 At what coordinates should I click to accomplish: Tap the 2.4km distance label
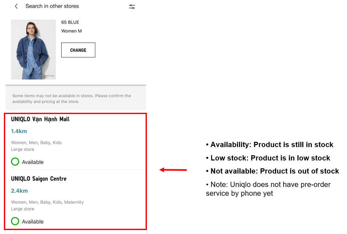click(19, 191)
